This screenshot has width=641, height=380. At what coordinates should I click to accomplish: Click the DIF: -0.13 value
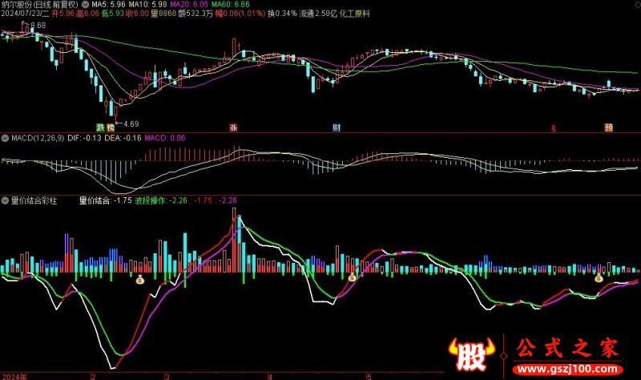coord(84,138)
